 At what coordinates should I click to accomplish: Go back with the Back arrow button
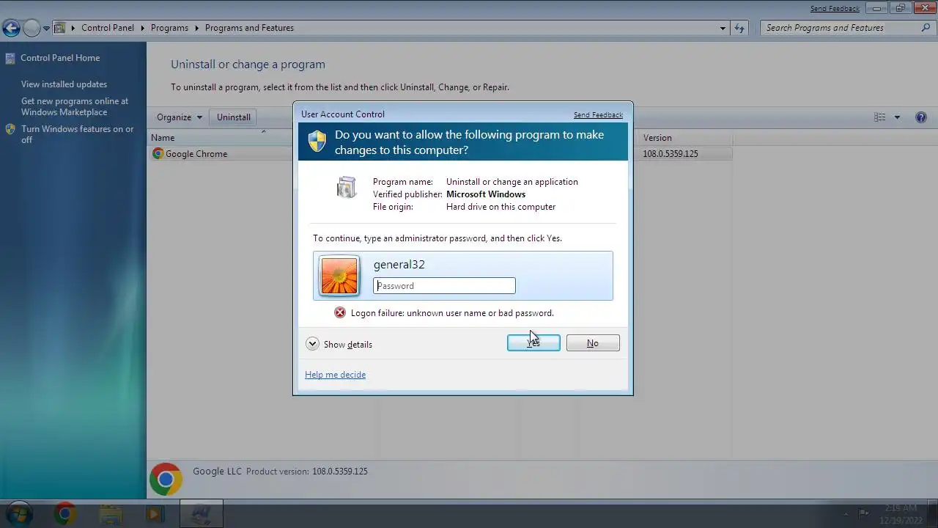click(x=11, y=28)
